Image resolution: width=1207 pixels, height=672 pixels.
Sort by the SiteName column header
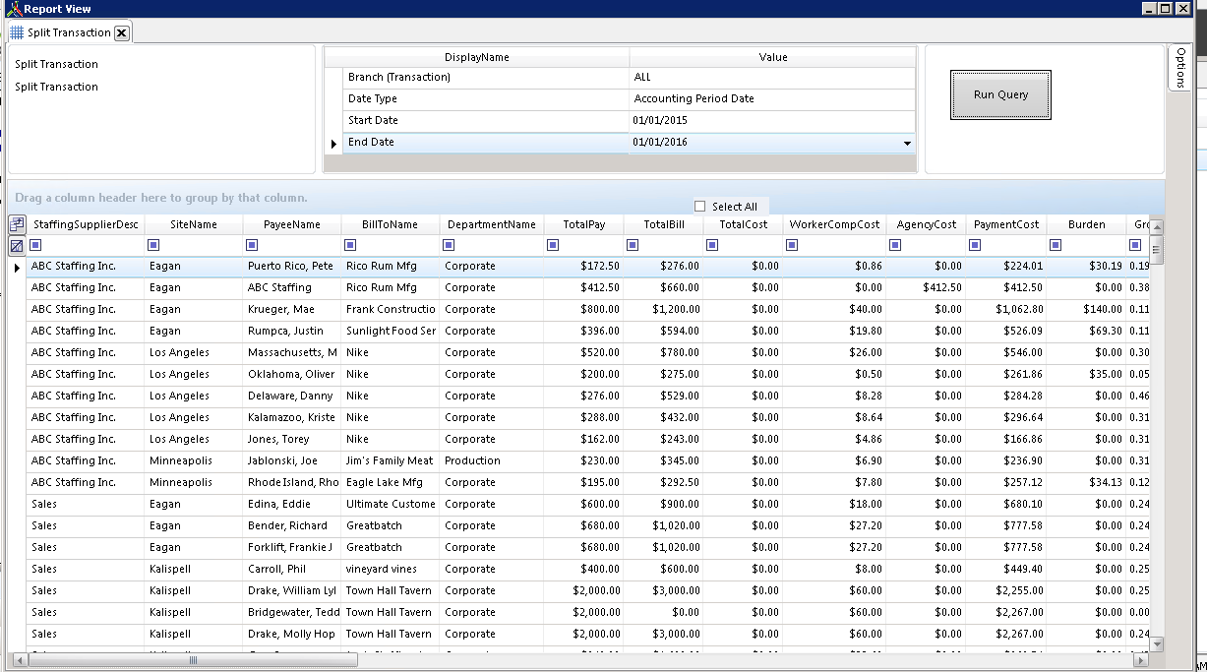194,225
